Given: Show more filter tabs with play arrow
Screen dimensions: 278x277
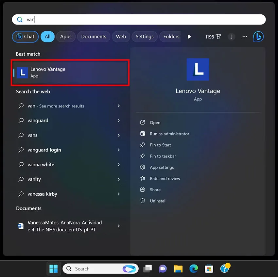Looking at the screenshot, I should click(x=189, y=37).
